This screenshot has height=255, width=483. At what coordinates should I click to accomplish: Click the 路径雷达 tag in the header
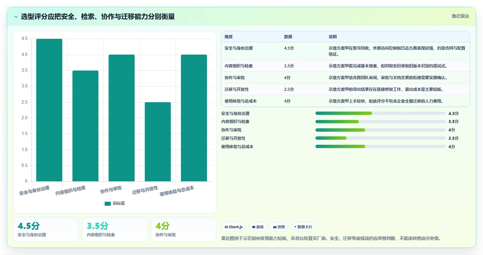tap(461, 16)
